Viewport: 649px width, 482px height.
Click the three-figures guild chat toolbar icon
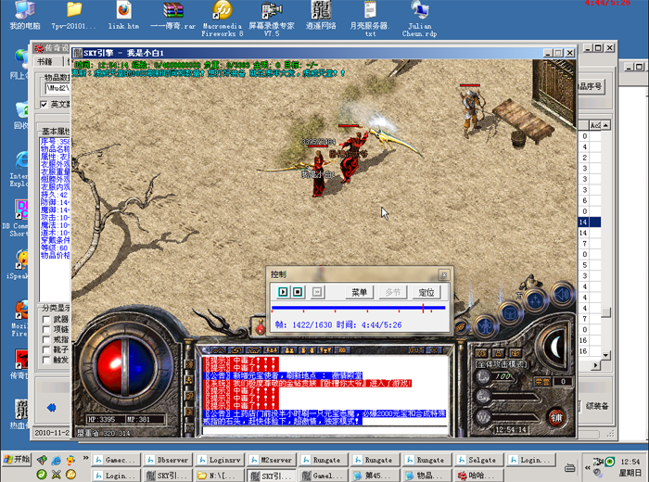point(272,350)
